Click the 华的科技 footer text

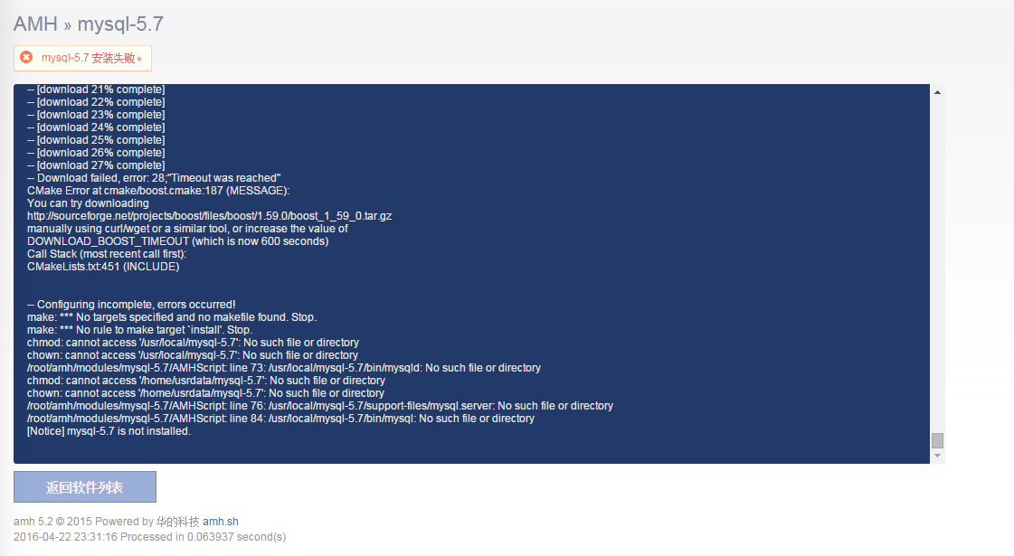[x=177, y=522]
